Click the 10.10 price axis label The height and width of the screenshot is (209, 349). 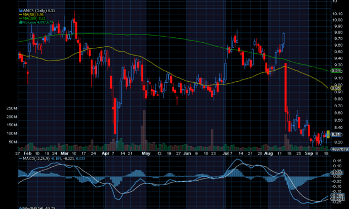(x=337, y=14)
